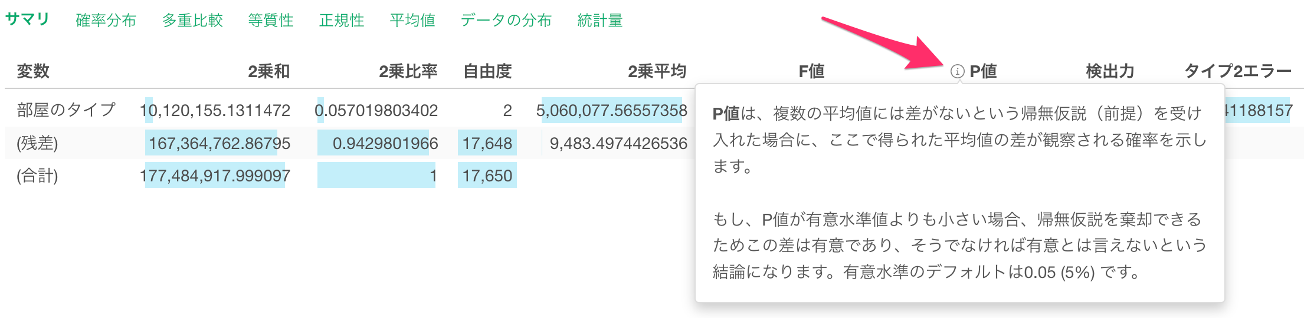Click the F値 column header
This screenshot has width=1304, height=318.
pyautogui.click(x=812, y=71)
